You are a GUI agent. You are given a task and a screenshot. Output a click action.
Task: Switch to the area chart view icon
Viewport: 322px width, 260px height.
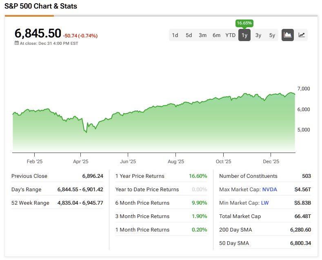pyautogui.click(x=288, y=35)
